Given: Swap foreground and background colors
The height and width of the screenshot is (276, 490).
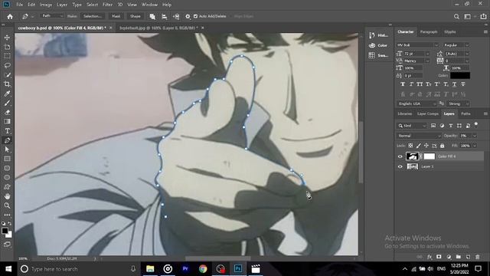Looking at the screenshot, I should pyautogui.click(x=10, y=224).
